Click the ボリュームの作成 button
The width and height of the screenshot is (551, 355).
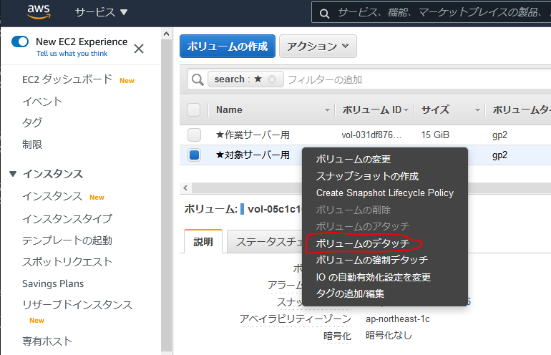pos(228,46)
